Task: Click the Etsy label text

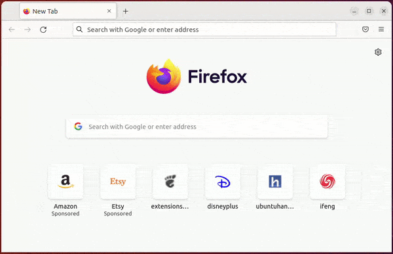Action: 118,207
